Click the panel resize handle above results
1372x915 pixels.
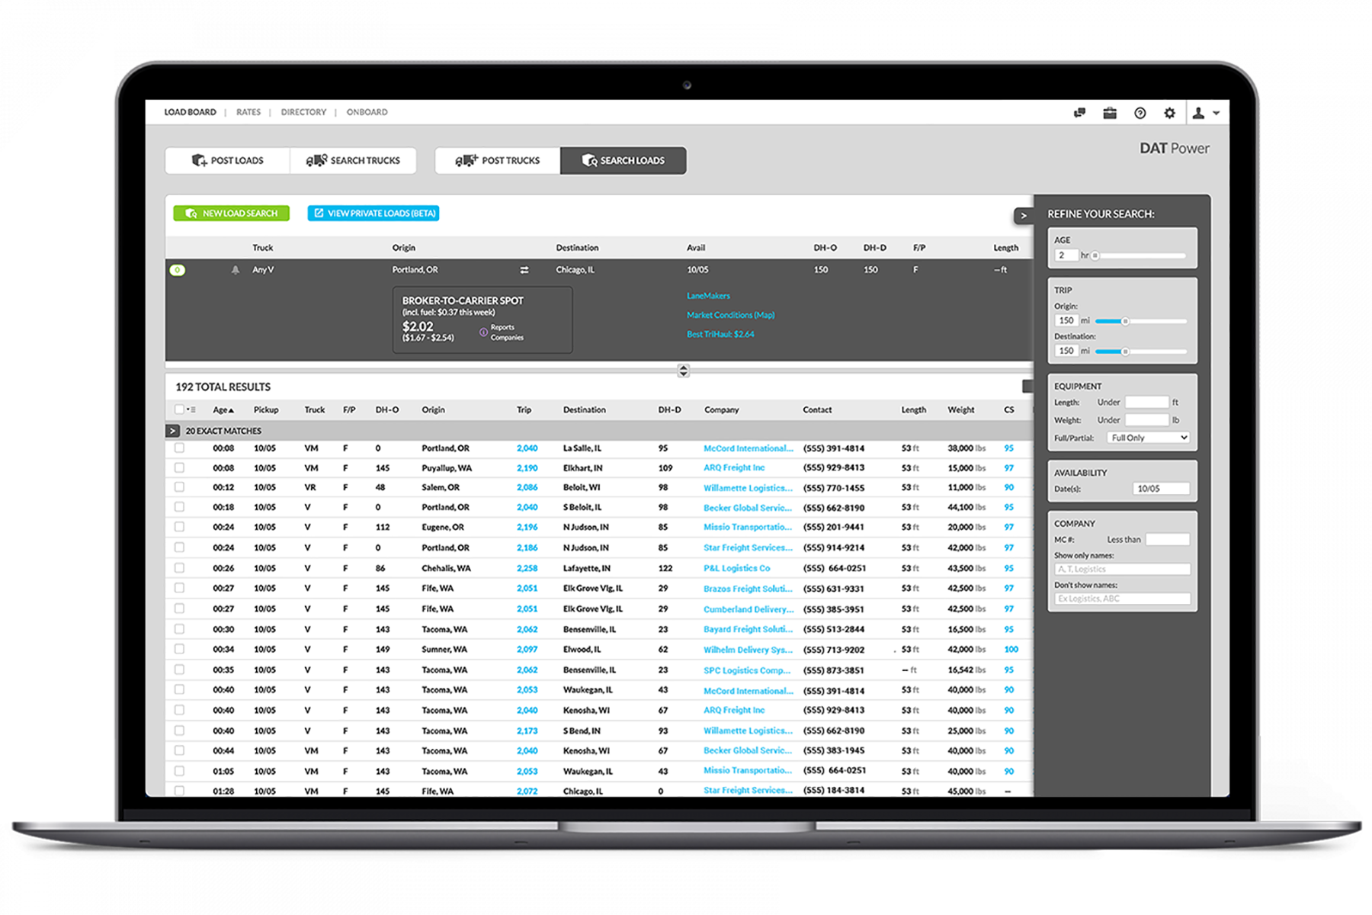[x=683, y=371]
